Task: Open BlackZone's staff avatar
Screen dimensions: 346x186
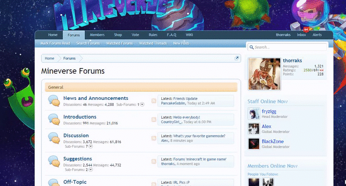Action: pyautogui.click(x=254, y=144)
